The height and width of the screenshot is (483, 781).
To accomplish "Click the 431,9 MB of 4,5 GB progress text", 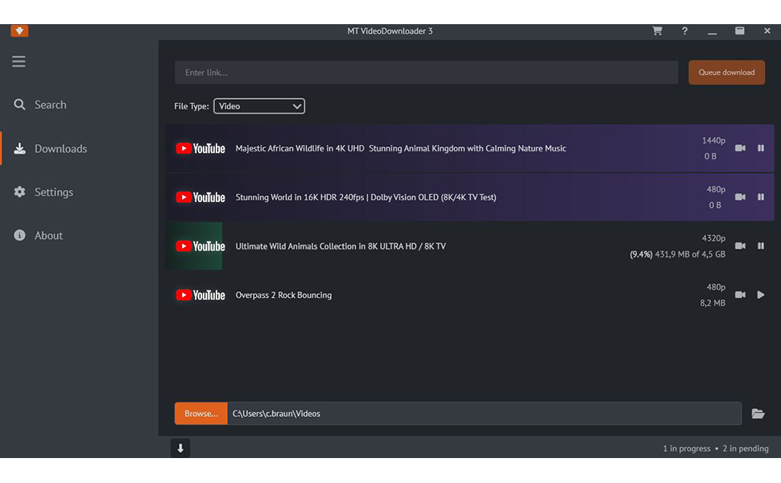I will 690,254.
